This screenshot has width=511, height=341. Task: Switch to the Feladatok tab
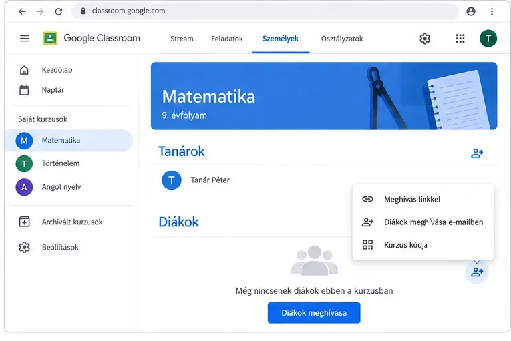click(226, 39)
